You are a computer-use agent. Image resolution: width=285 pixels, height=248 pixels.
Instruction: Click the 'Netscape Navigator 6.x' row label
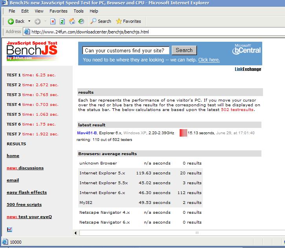(x=105, y=222)
